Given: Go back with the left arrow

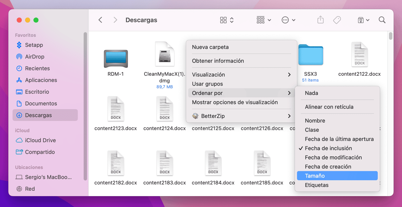Looking at the screenshot, I should 100,20.
